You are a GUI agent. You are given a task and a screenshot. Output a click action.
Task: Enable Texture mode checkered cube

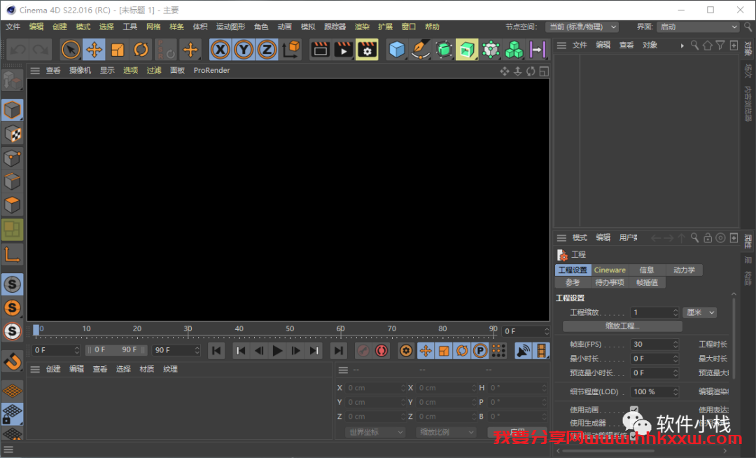12,134
